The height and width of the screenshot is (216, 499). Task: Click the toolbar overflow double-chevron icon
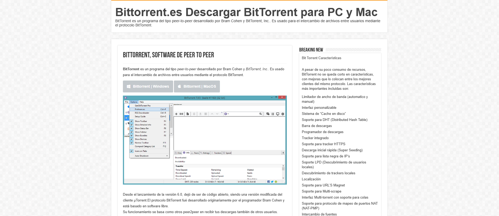[x=222, y=113]
